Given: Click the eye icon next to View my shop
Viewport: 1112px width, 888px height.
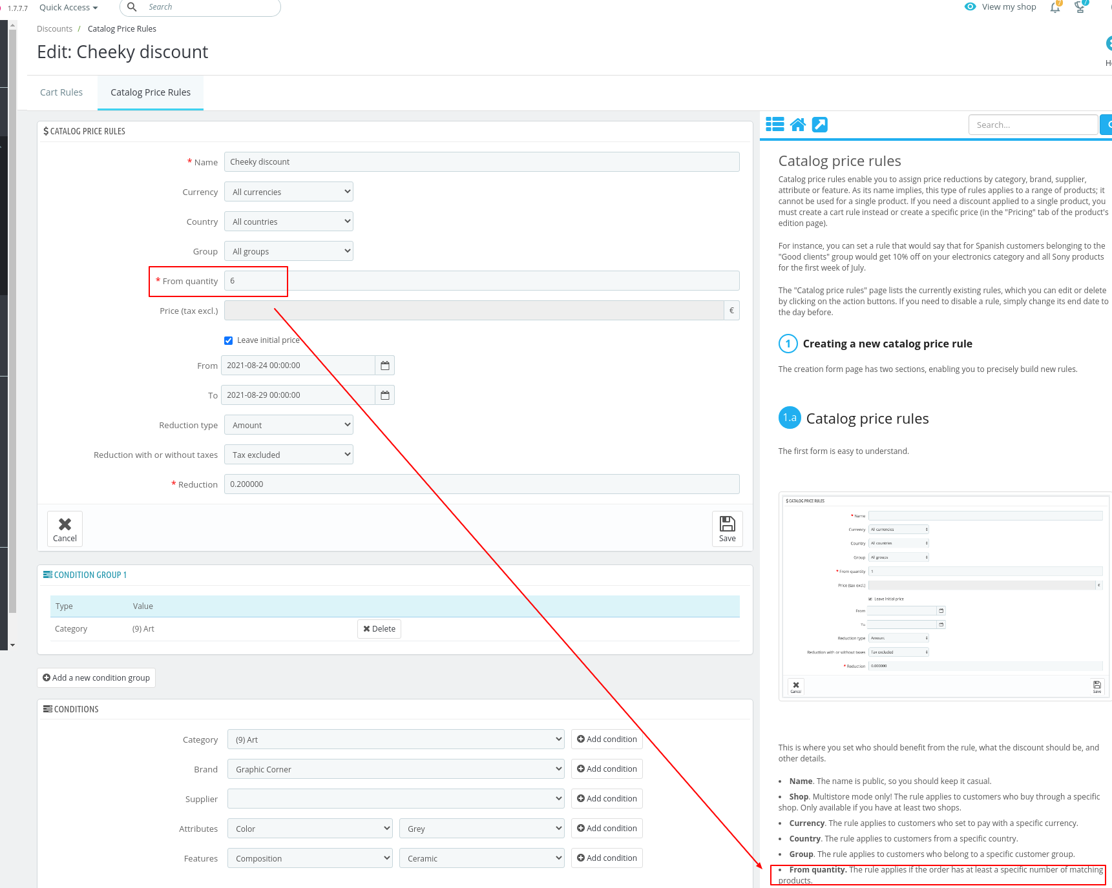Looking at the screenshot, I should click(x=970, y=6).
